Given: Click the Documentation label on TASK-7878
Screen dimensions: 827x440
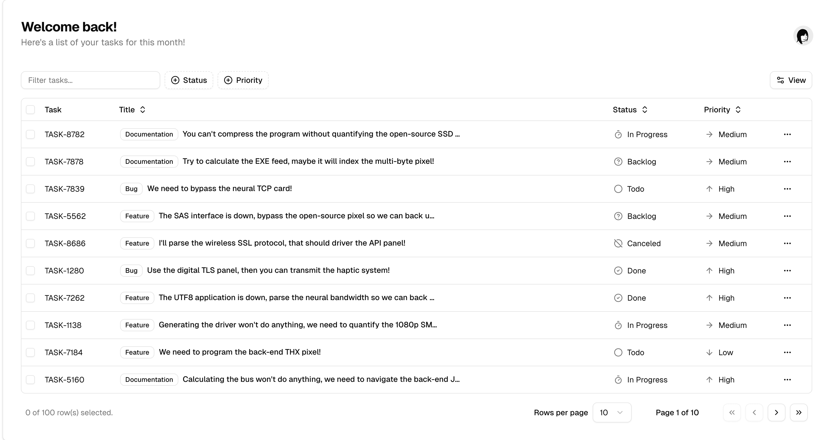Looking at the screenshot, I should [x=149, y=162].
